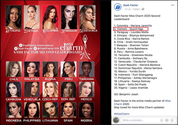Select the Vietnam contestant photo
The image size is (178, 125).
tap(32, 17)
